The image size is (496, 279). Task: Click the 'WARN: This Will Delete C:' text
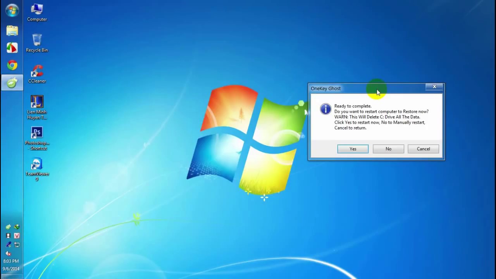(x=359, y=117)
